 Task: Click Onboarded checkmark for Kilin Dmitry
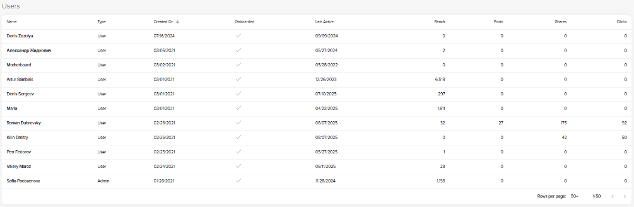tap(238, 137)
